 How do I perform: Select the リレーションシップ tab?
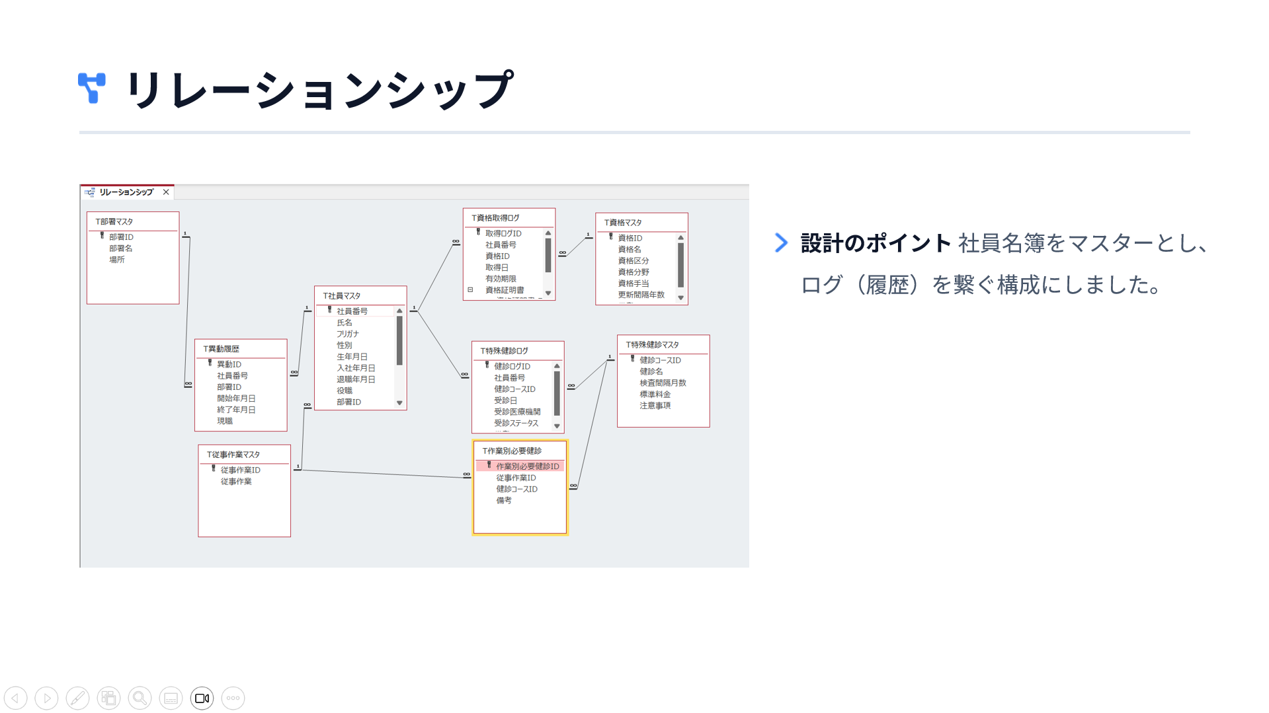click(126, 192)
